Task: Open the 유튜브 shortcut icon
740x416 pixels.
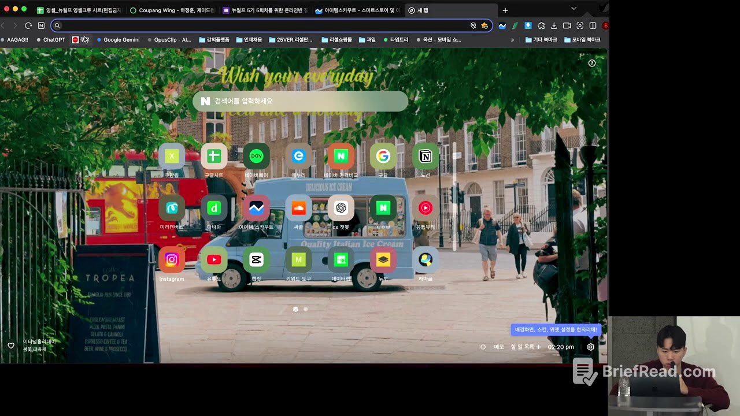Action: pos(214,260)
